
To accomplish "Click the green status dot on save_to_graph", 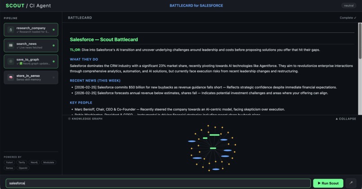I will pyautogui.click(x=53, y=61).
